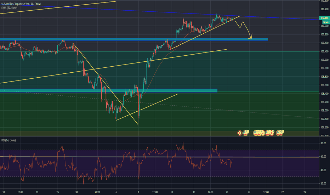This screenshot has height=195, width=330.
Task: Open the EMA (50, close) indicator legend
Action: tap(10, 7)
